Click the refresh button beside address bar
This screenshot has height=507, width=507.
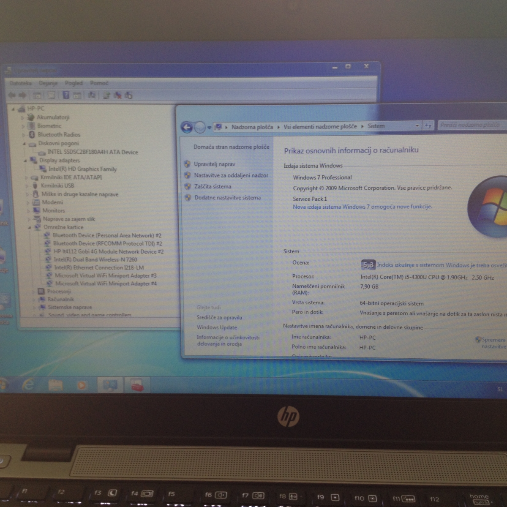coord(428,126)
